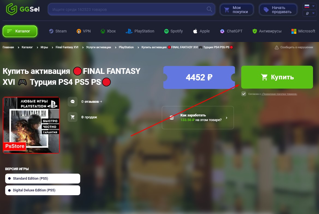
Task: Click the Final Fantasy XVI product thumbnail
Action: coord(31,125)
